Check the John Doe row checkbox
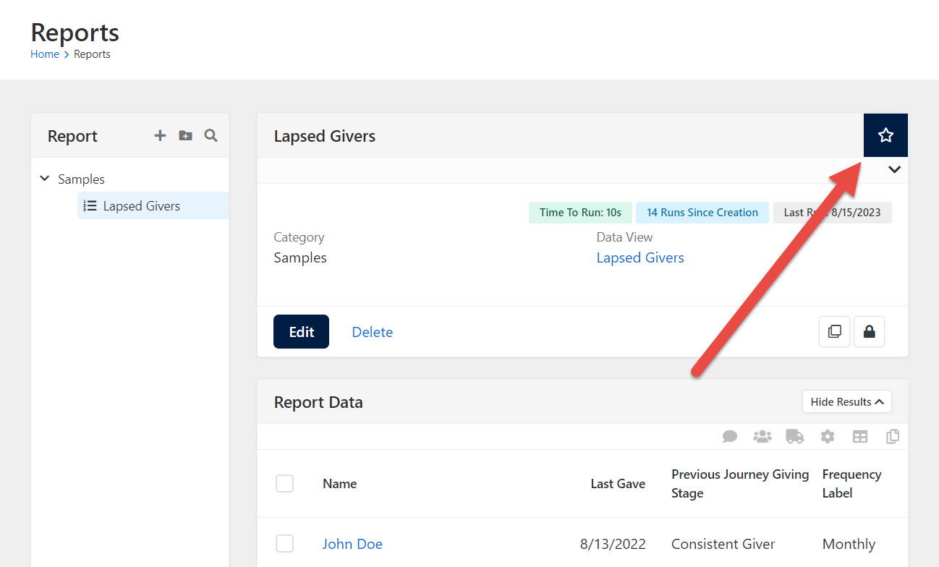 coord(284,544)
